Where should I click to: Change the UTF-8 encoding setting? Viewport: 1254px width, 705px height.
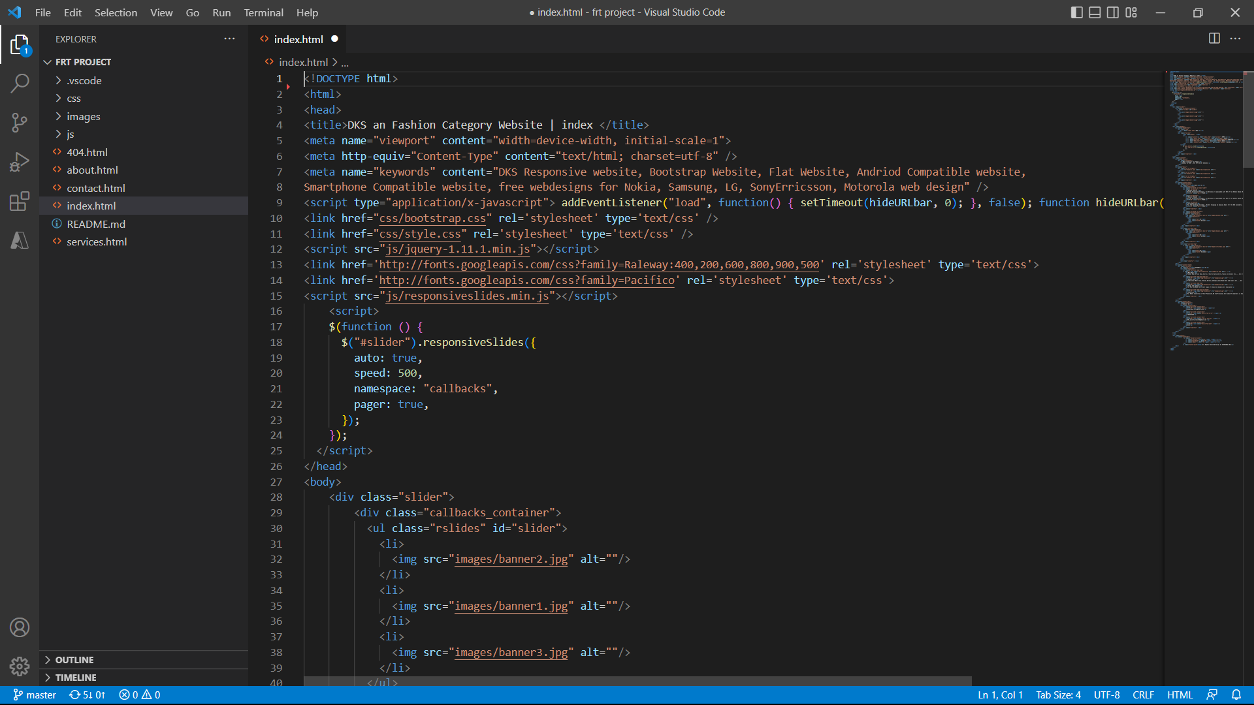[1106, 695]
